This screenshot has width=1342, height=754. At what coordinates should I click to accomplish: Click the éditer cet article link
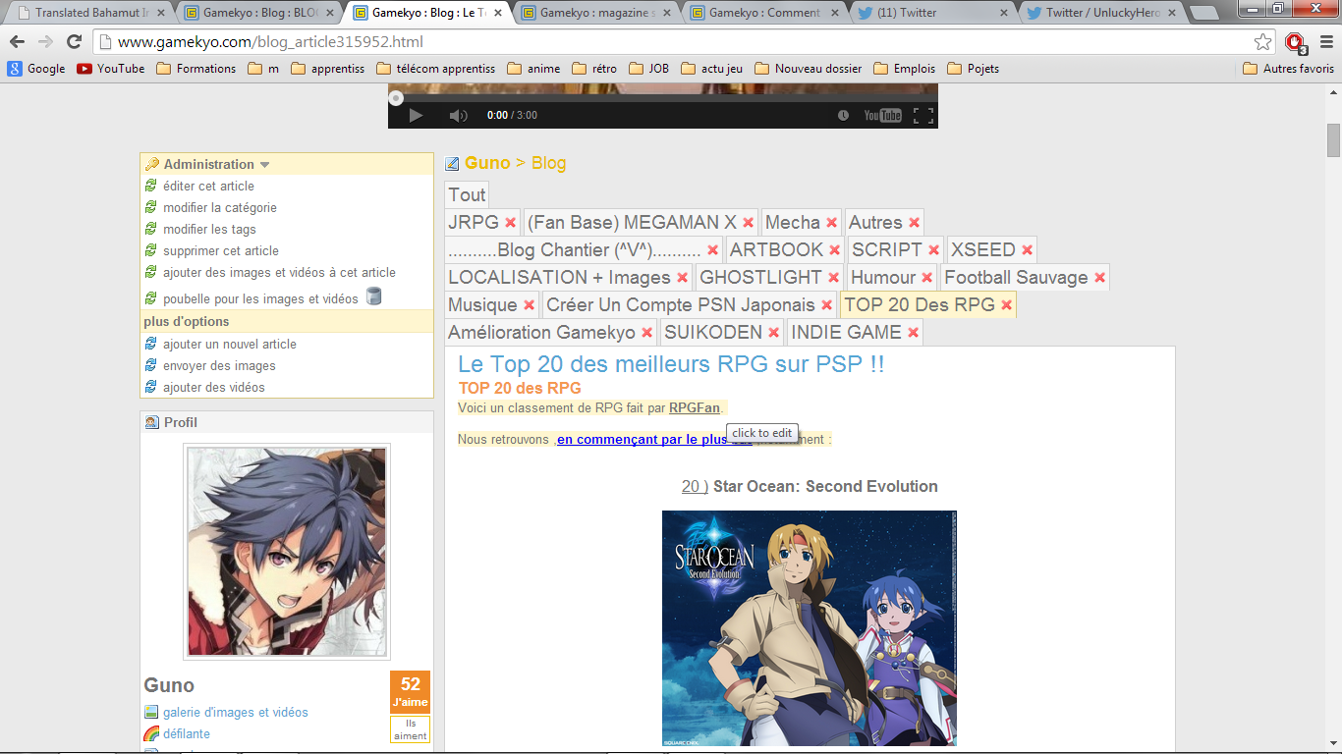(x=208, y=186)
